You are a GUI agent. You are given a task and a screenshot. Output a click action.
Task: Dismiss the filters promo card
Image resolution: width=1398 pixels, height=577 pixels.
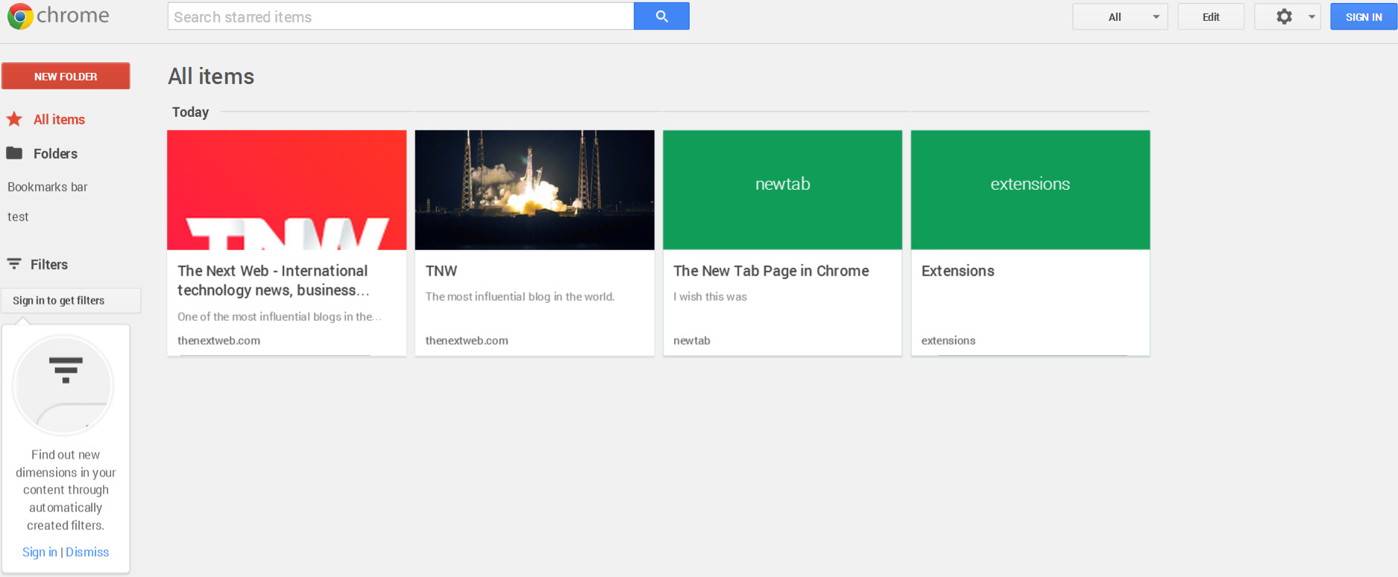click(87, 552)
